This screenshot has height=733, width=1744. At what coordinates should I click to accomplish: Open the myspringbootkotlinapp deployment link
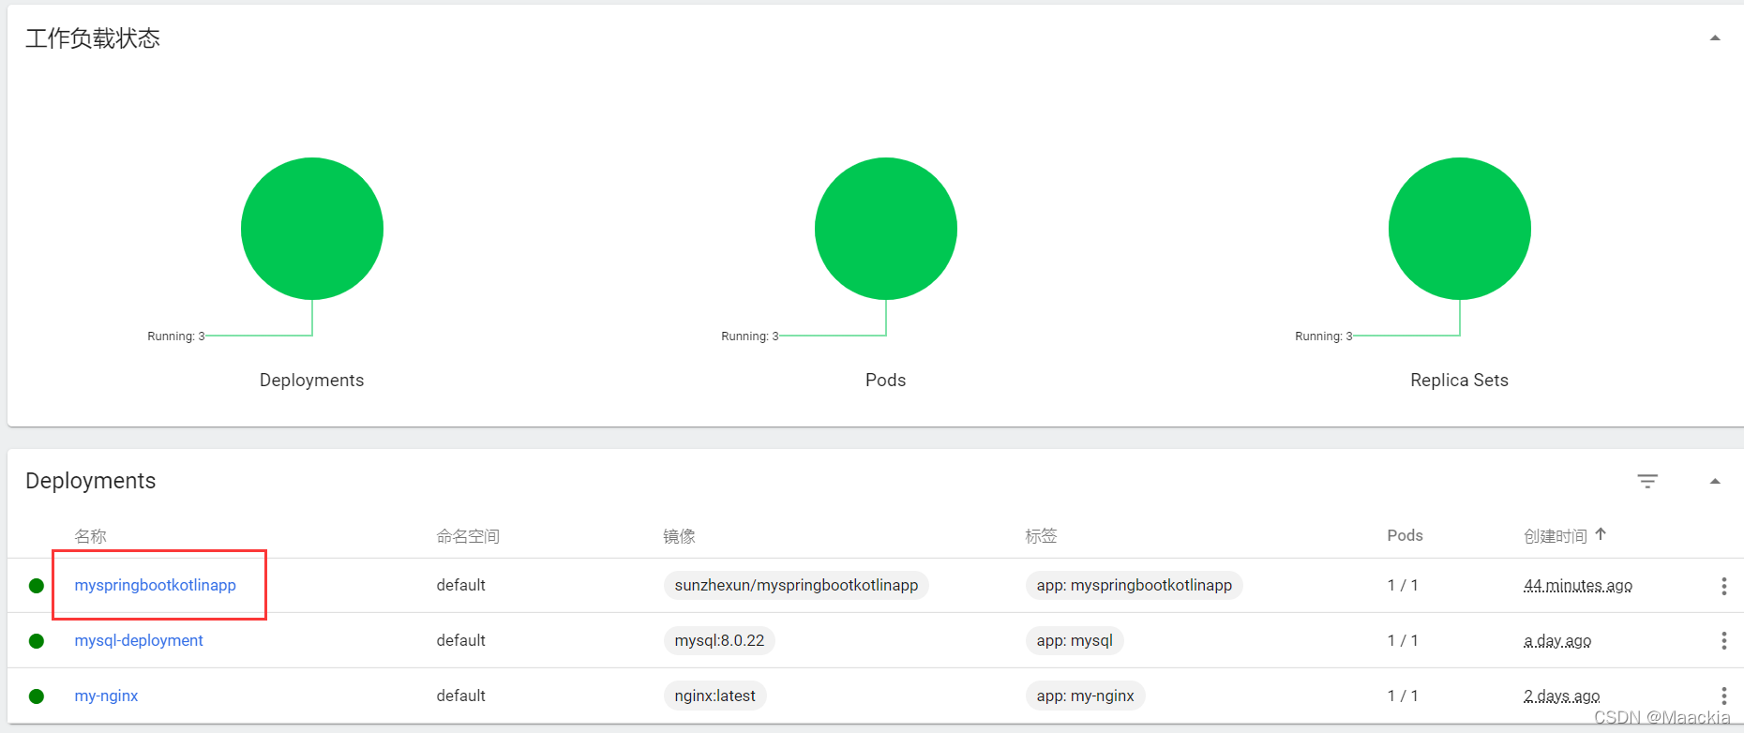(x=156, y=585)
